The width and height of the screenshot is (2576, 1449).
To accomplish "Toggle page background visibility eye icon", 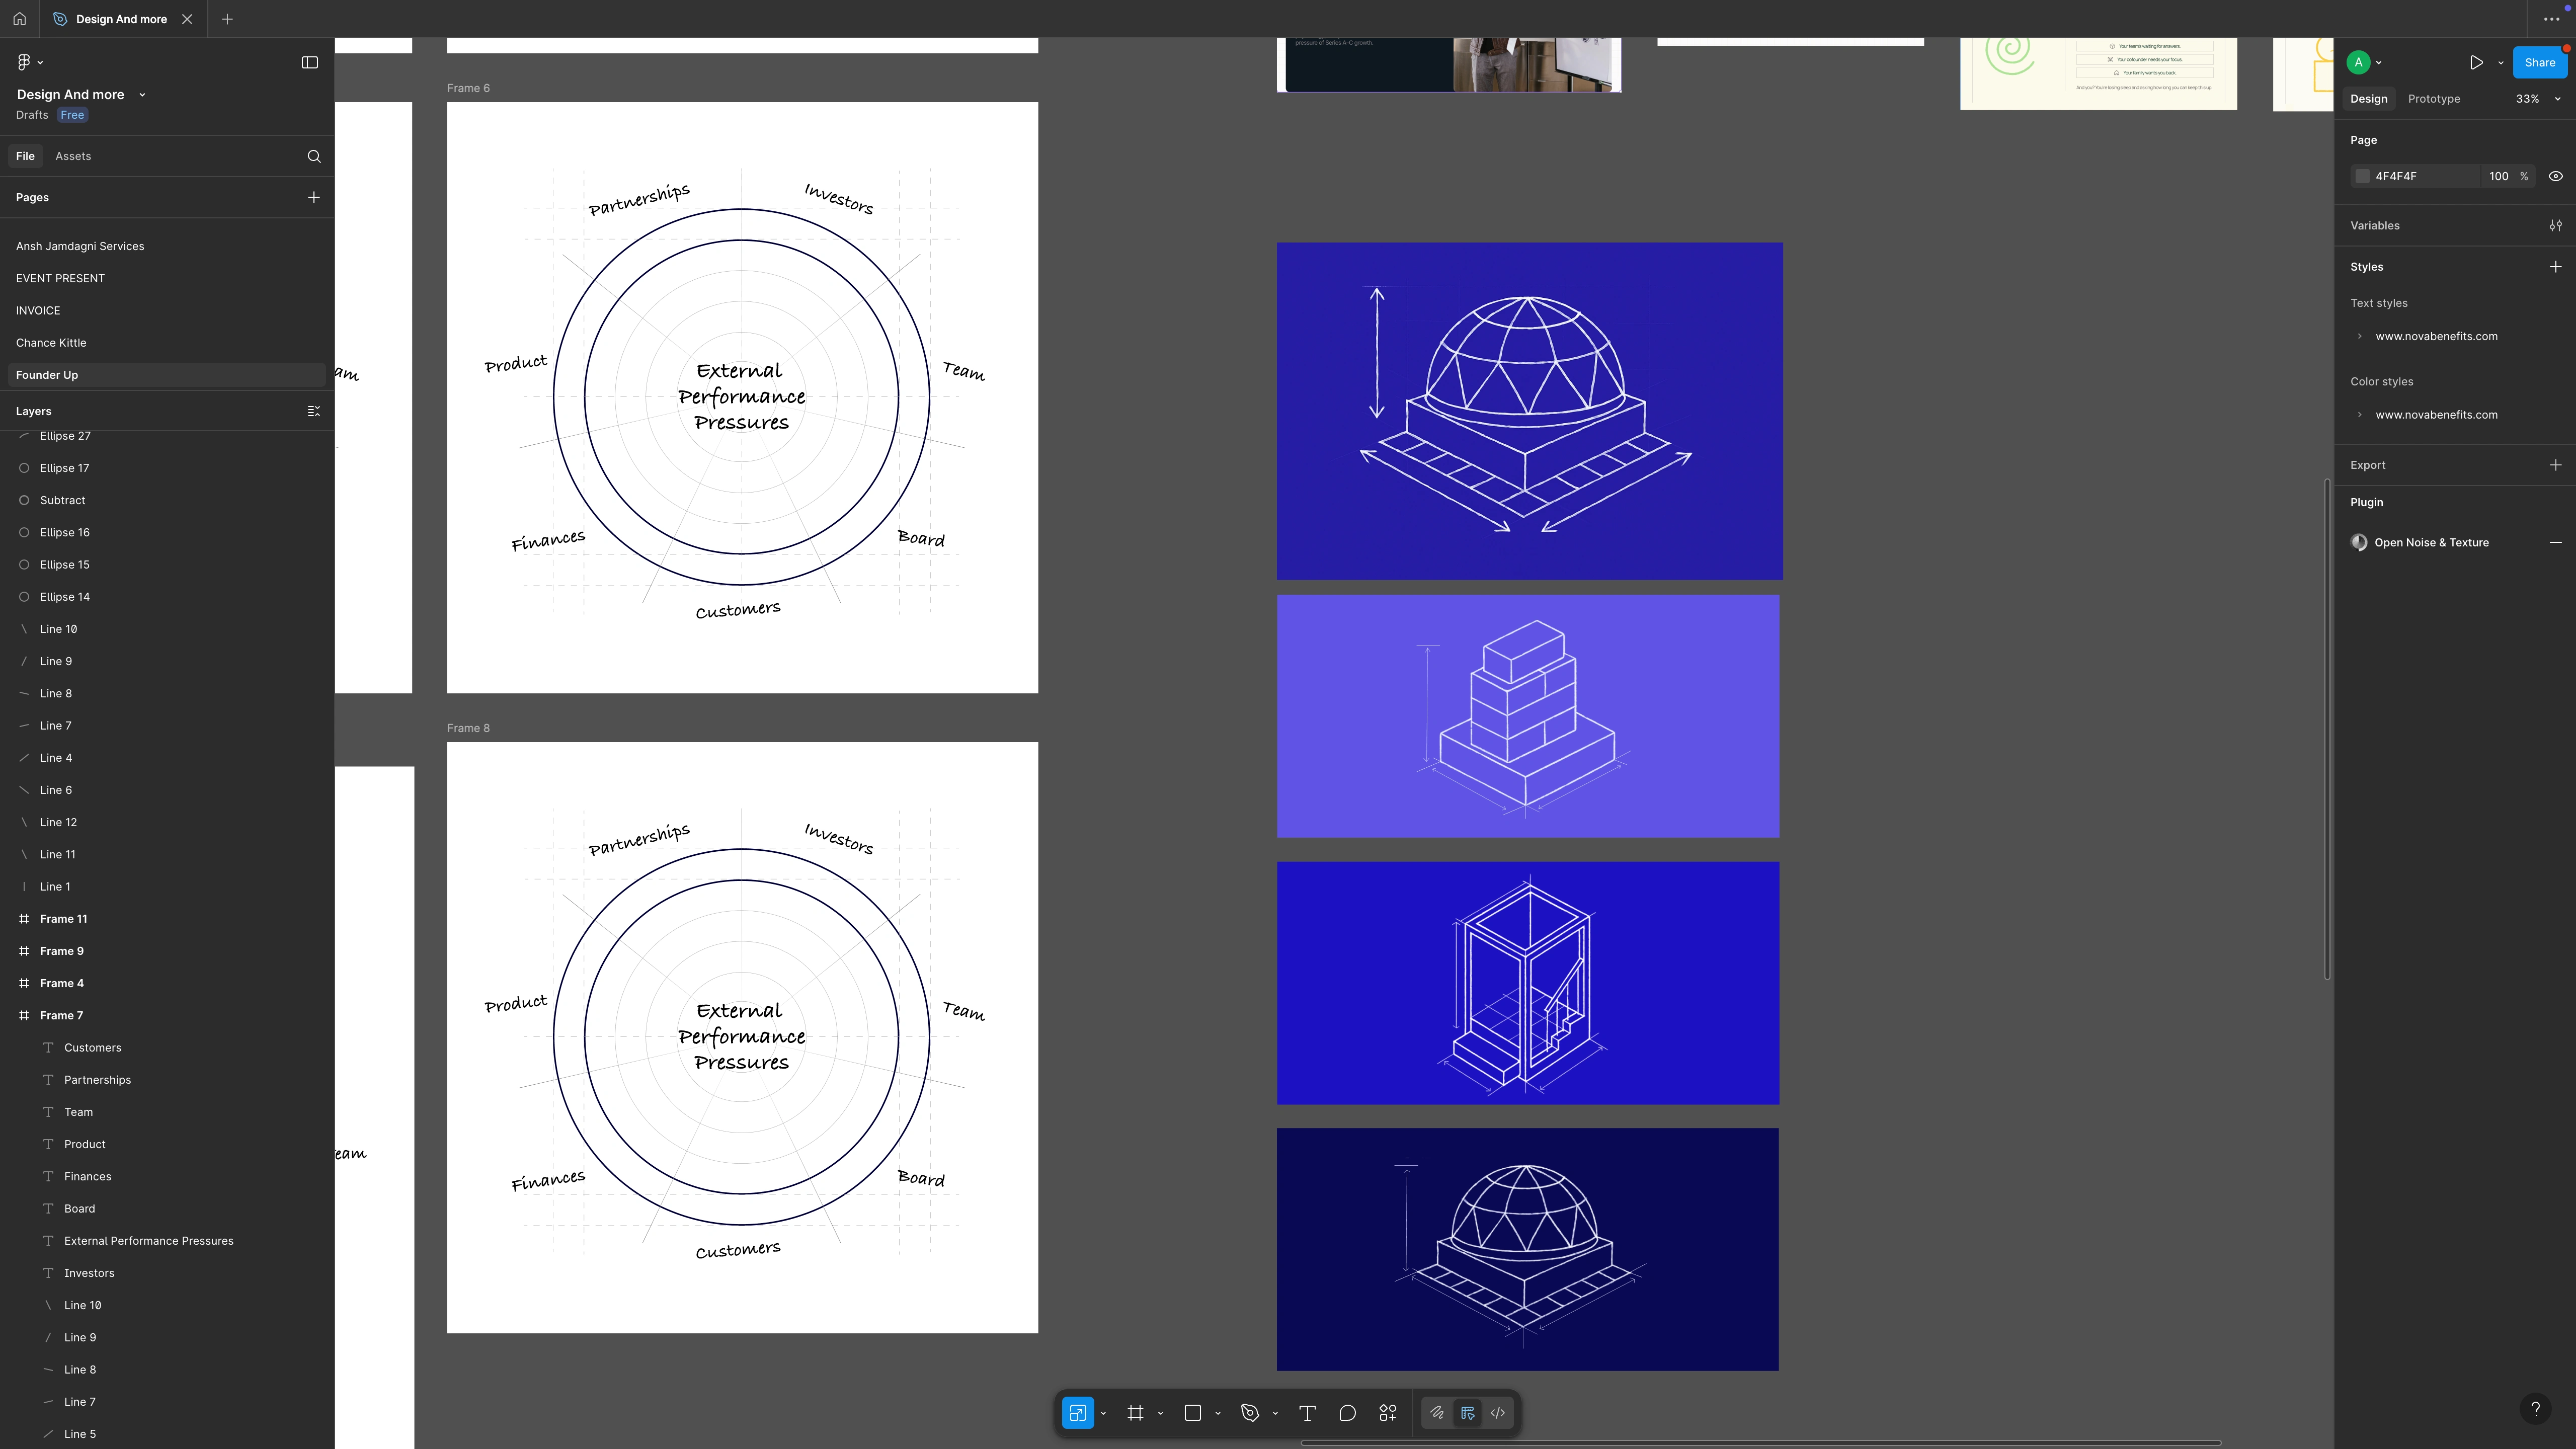I will pyautogui.click(x=2555, y=176).
